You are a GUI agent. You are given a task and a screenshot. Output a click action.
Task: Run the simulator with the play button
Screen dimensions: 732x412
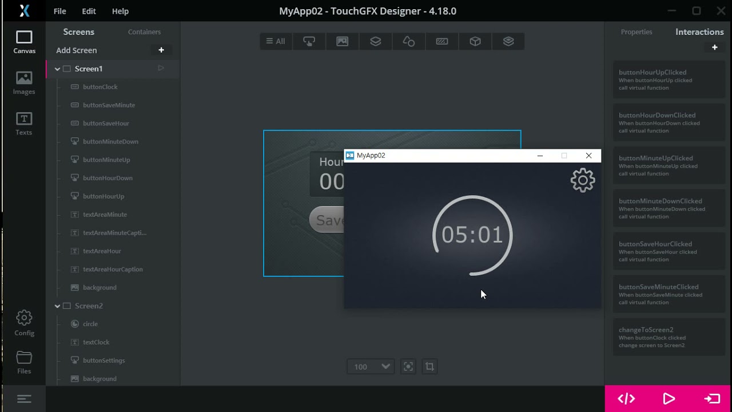point(669,399)
